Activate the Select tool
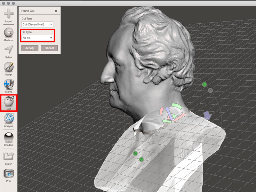 (x=9, y=52)
